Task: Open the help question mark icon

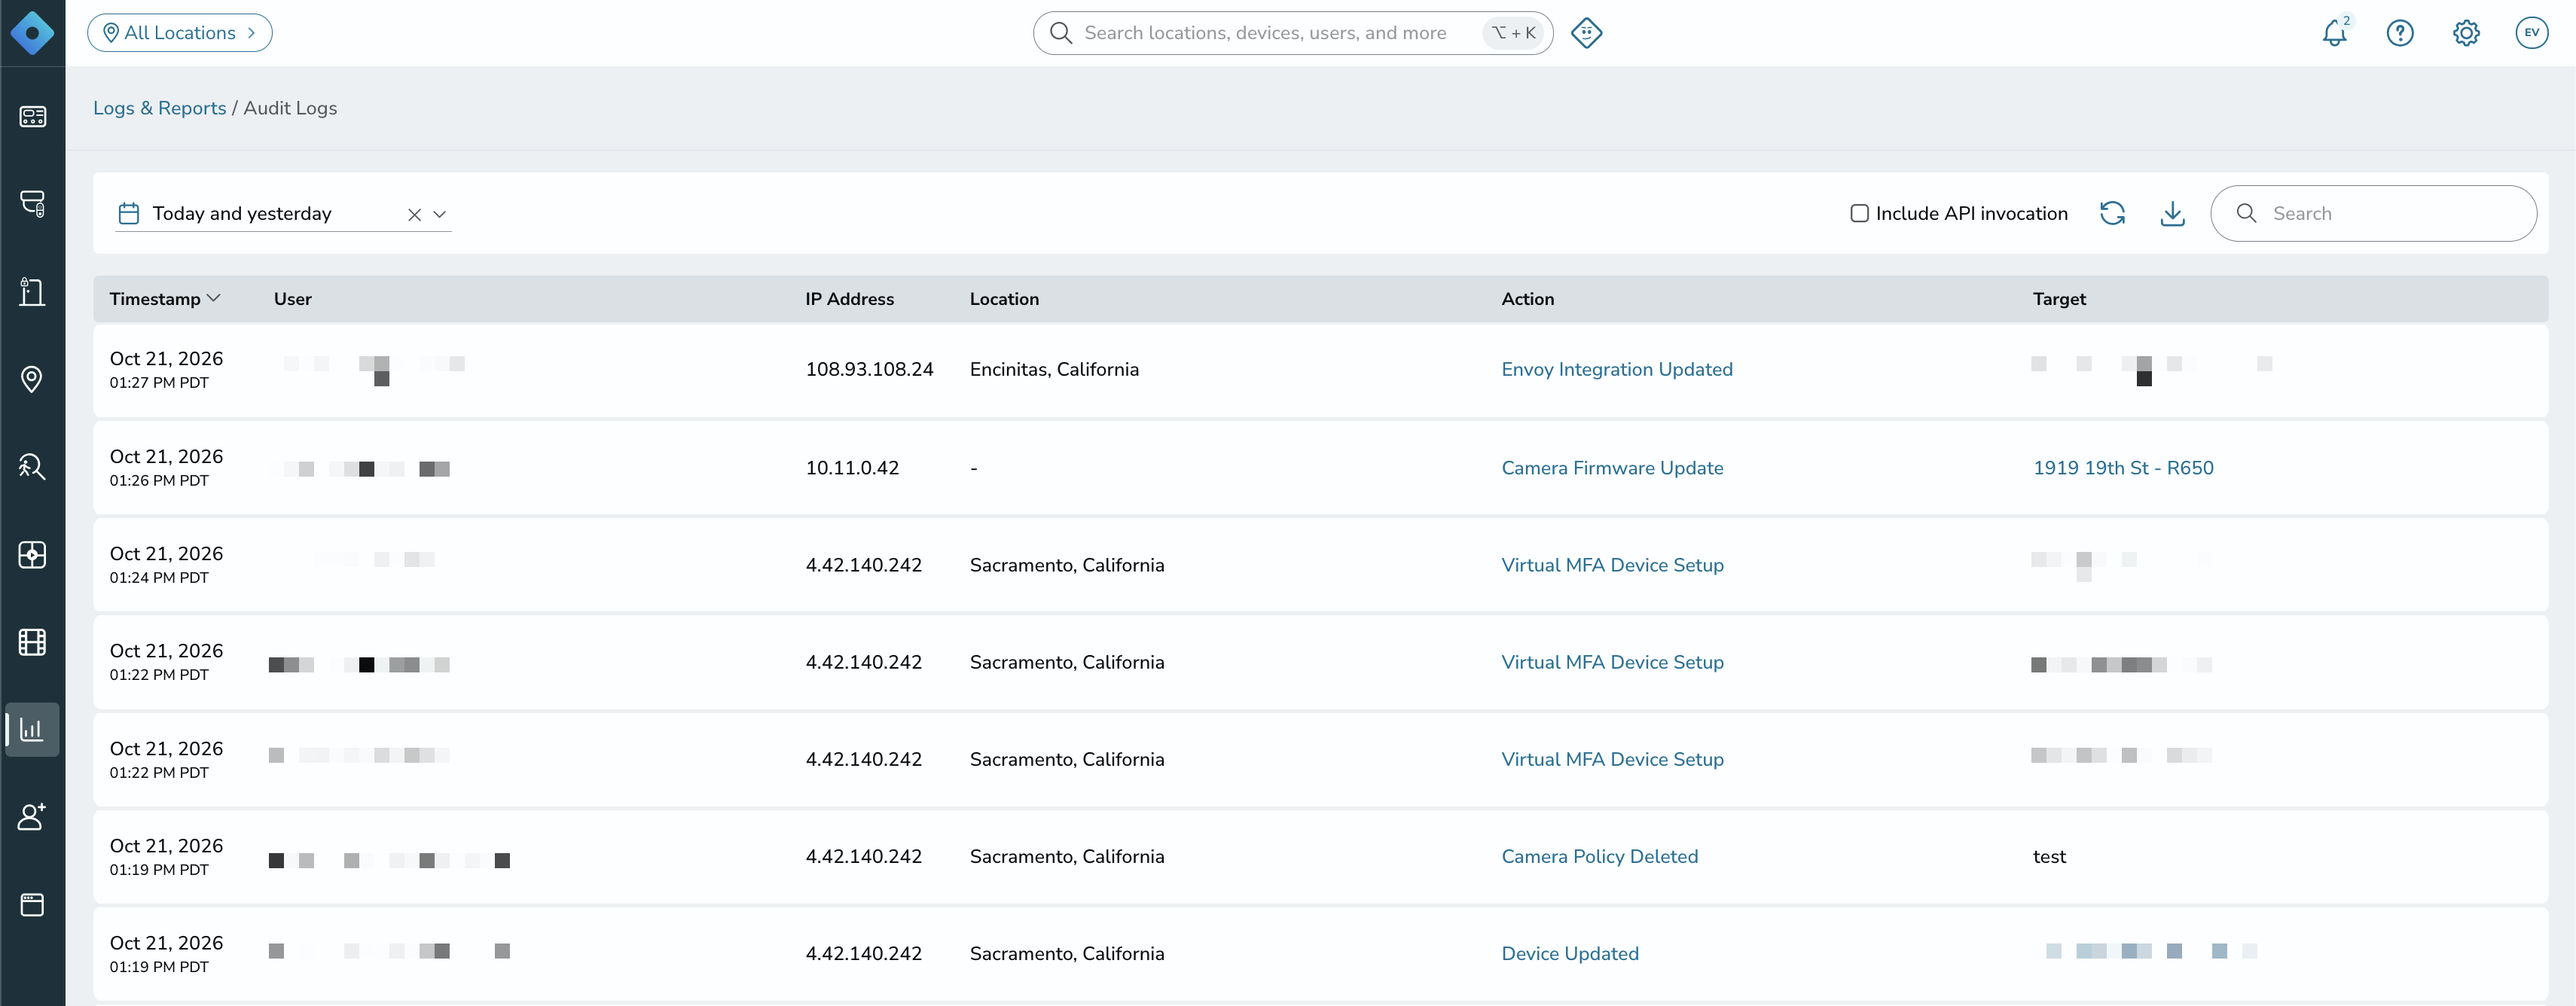Action: [x=2400, y=33]
